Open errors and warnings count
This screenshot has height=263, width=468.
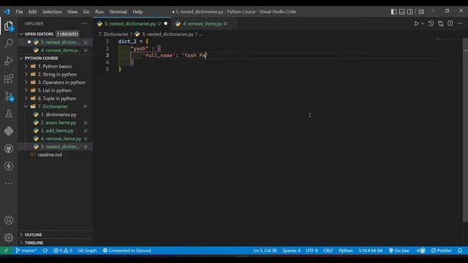coord(63,251)
